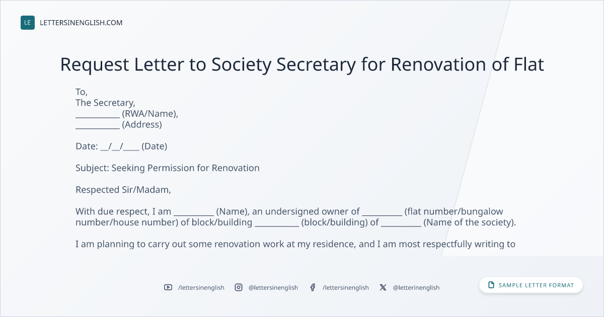Click the Instagram icon

point(239,287)
